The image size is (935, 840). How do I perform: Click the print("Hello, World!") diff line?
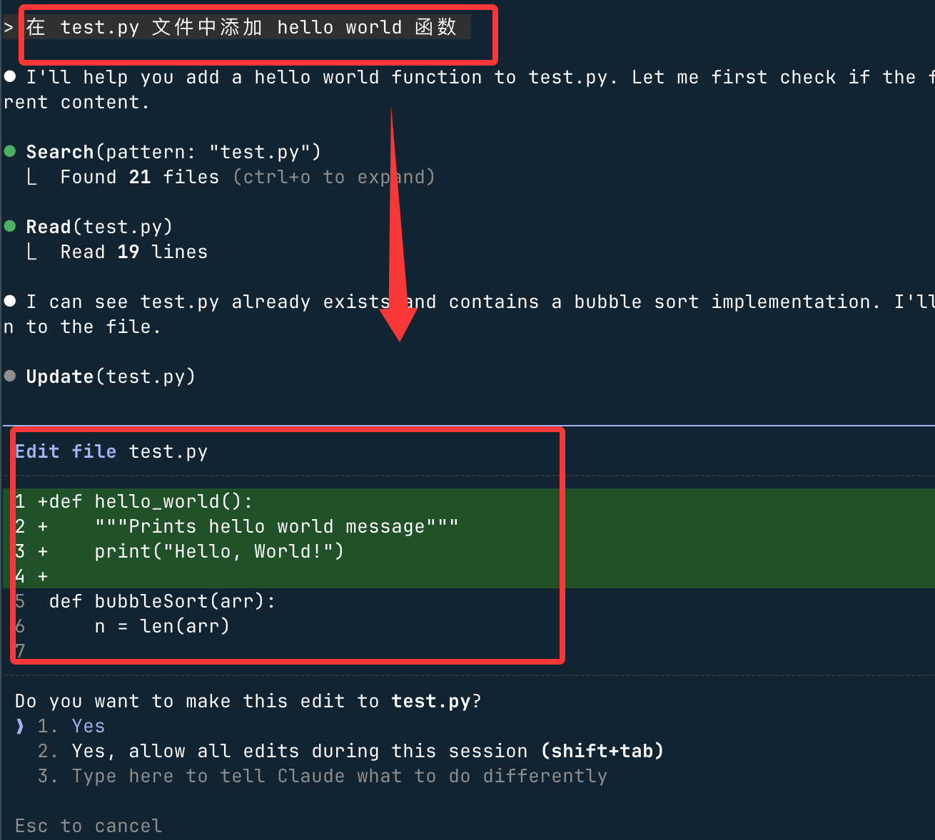218,551
